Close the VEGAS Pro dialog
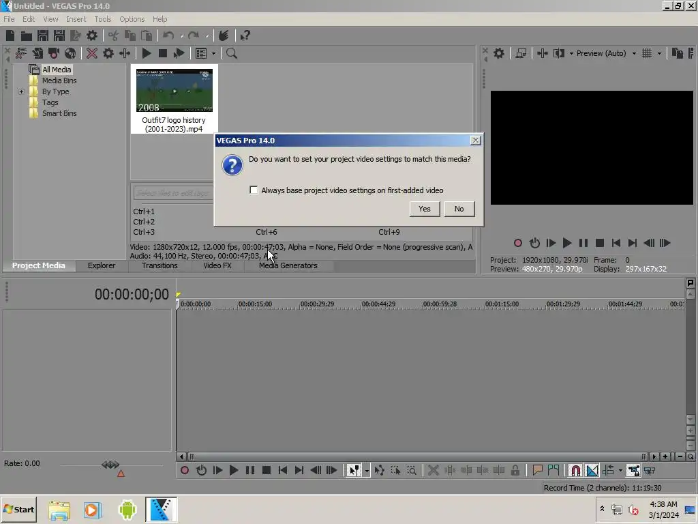 (x=475, y=141)
